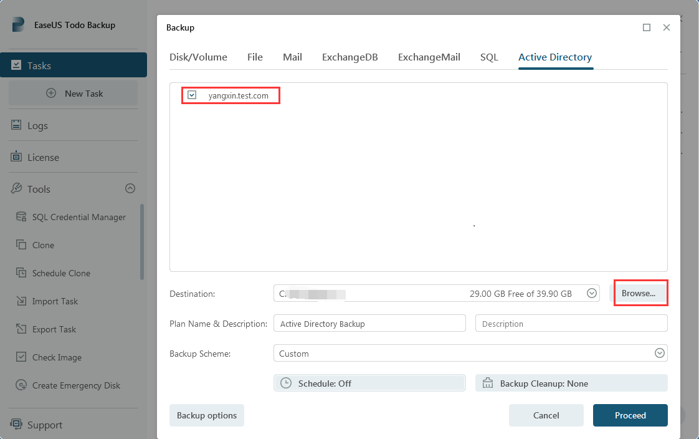Open the Check Image tool
This screenshot has width=699, height=439.
pos(56,357)
